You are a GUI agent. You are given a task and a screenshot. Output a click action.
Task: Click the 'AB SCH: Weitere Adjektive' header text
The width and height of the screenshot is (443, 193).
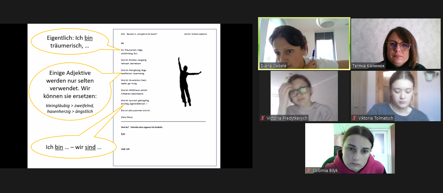pyautogui.click(x=195, y=34)
